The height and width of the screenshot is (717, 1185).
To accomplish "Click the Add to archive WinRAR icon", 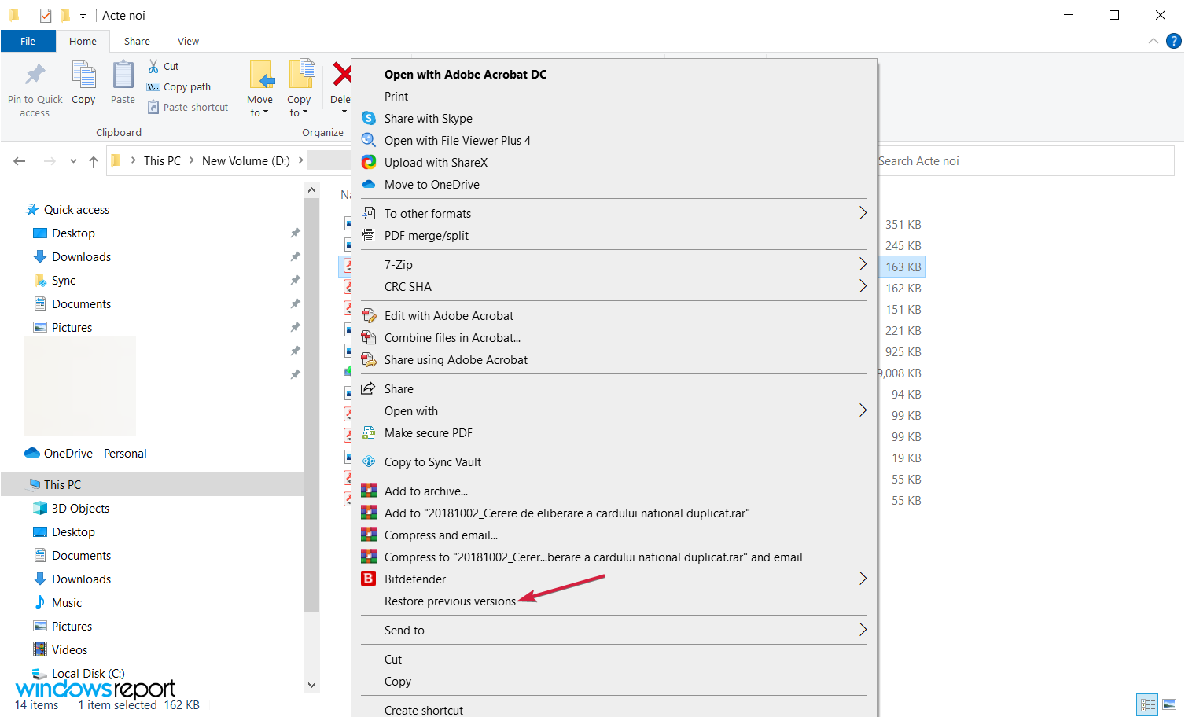I will pyautogui.click(x=369, y=491).
